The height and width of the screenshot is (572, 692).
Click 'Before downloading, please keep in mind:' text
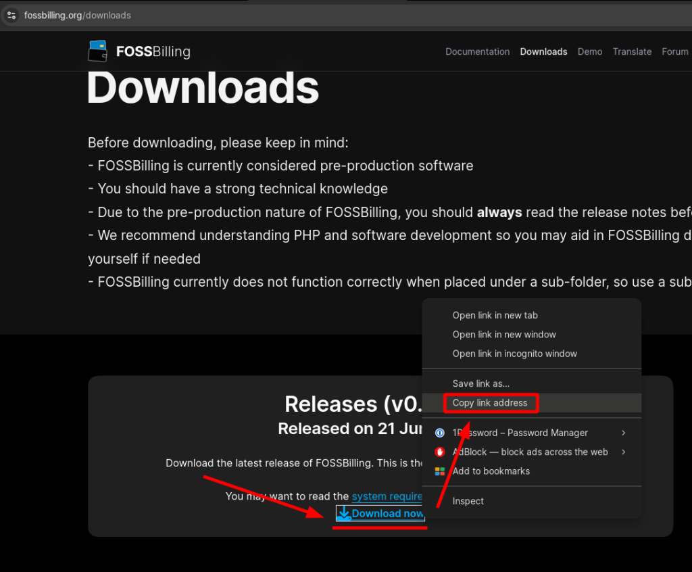point(218,143)
